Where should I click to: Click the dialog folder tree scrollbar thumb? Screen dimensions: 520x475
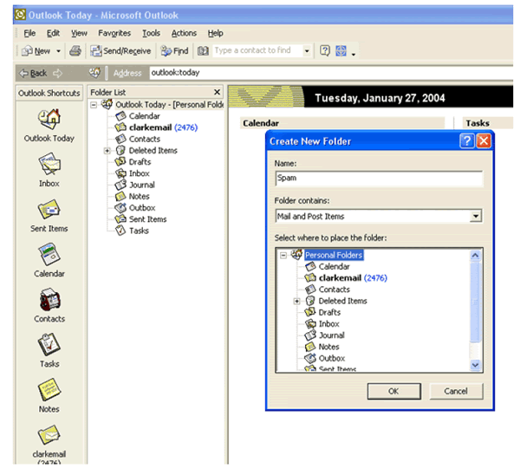point(475,302)
